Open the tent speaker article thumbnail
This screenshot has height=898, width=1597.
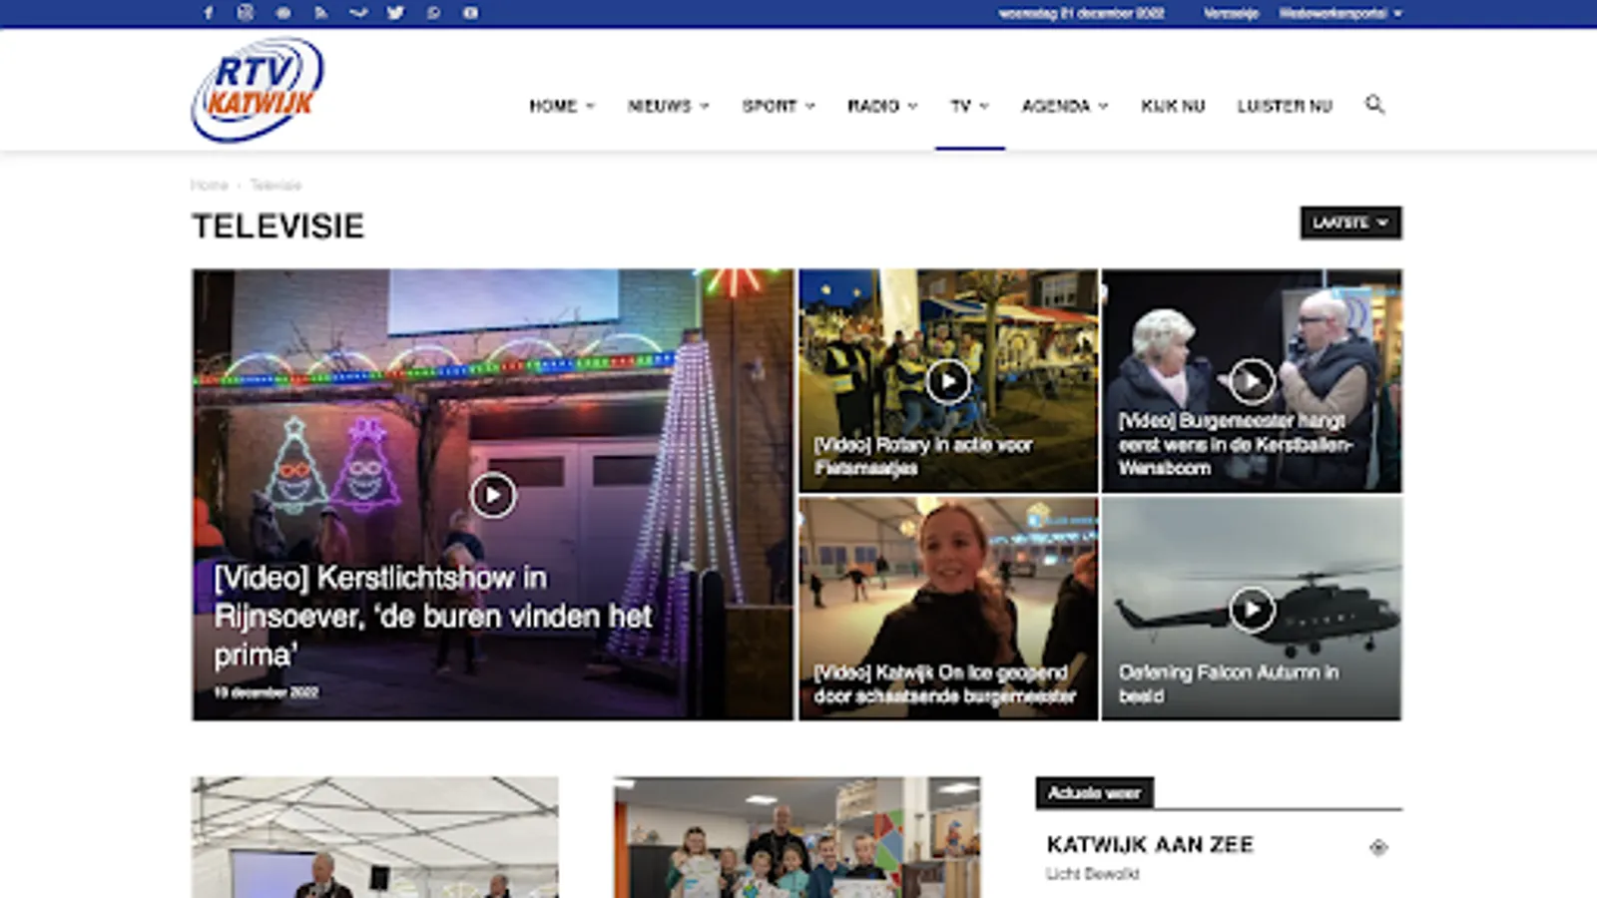coord(375,837)
